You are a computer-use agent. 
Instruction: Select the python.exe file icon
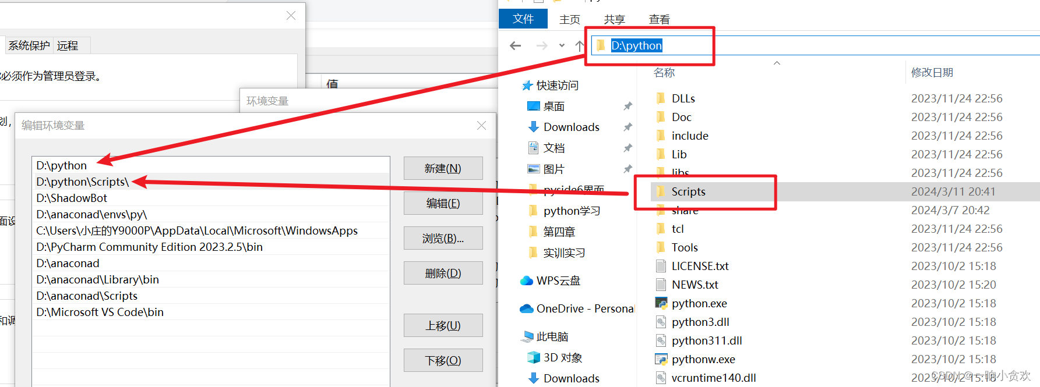pyautogui.click(x=661, y=303)
